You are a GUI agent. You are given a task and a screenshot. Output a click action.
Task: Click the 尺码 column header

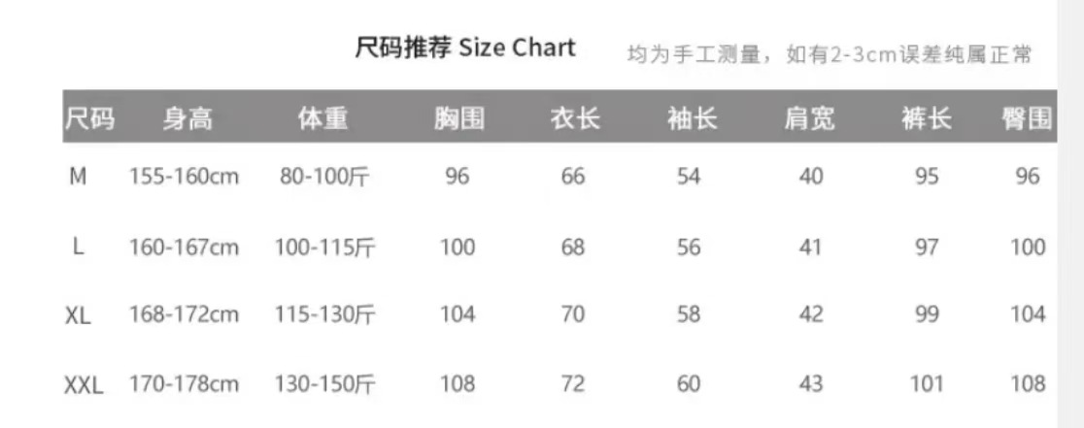tap(89, 119)
